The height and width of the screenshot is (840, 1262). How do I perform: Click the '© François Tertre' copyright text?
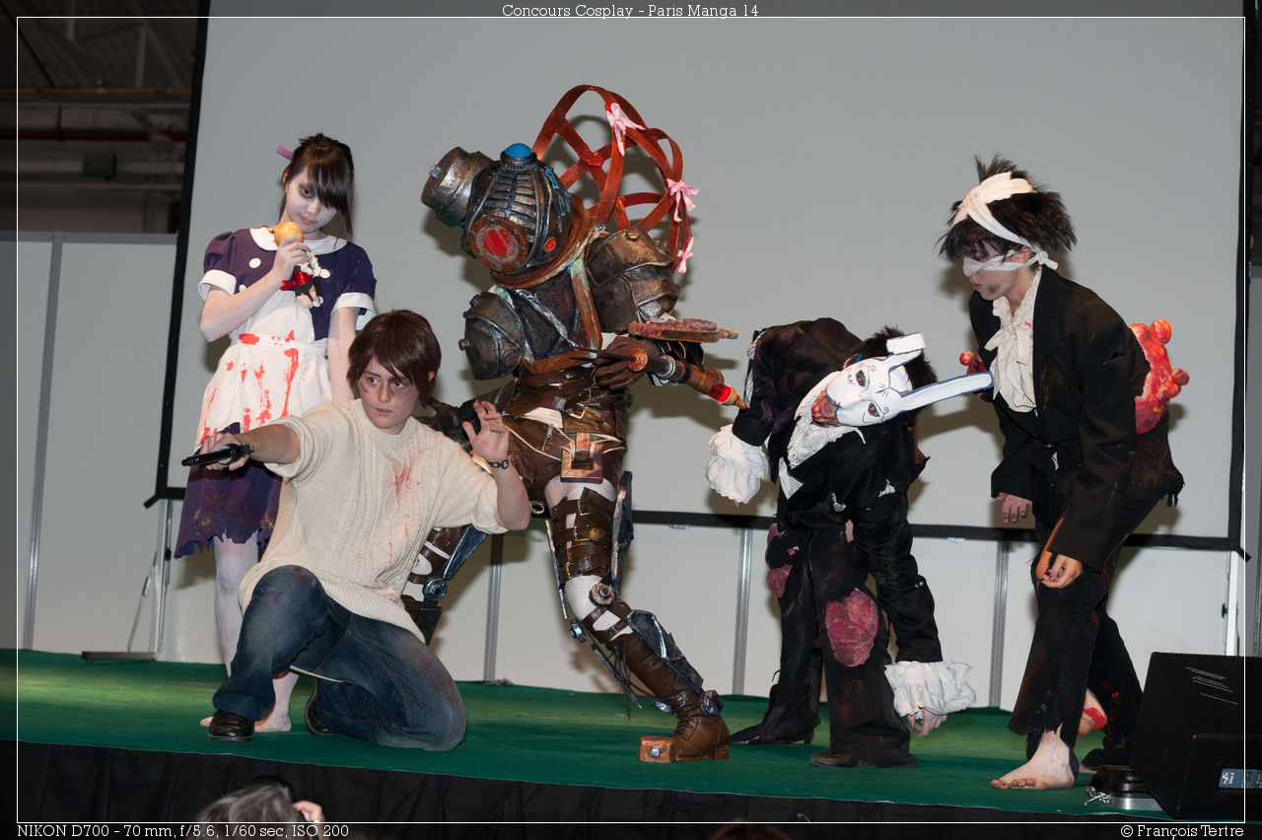pos(1181,831)
